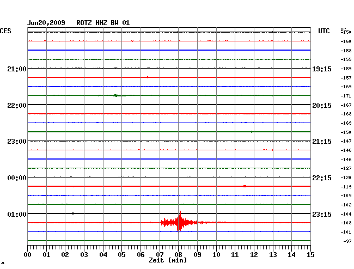Click minute label 08 on the time axis
Image resolution: width=354 pixels, height=269 pixels.
pos(178,255)
